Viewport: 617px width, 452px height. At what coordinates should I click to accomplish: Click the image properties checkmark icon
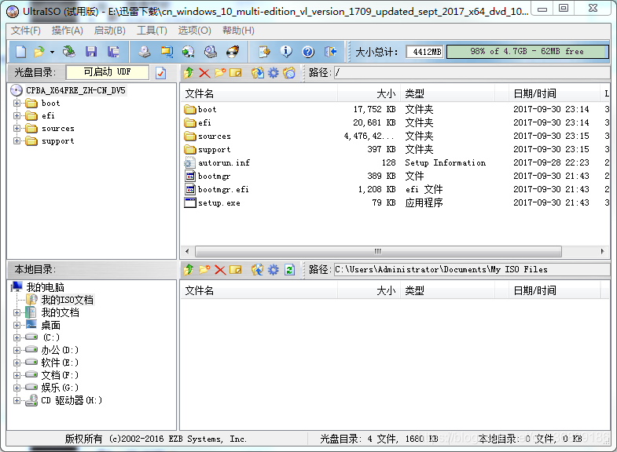click(160, 73)
